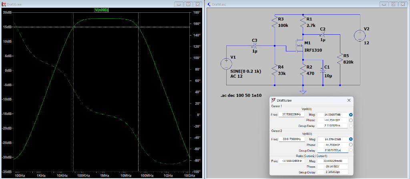Screen dimensions: 410x179
Task: Click the .ac dec simulation directive text
Action: tap(241, 96)
